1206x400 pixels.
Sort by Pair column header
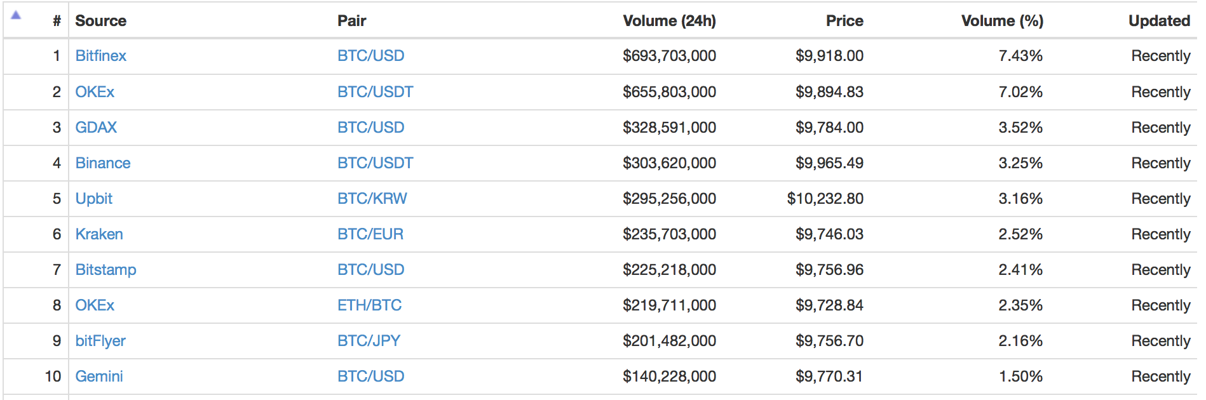(351, 21)
